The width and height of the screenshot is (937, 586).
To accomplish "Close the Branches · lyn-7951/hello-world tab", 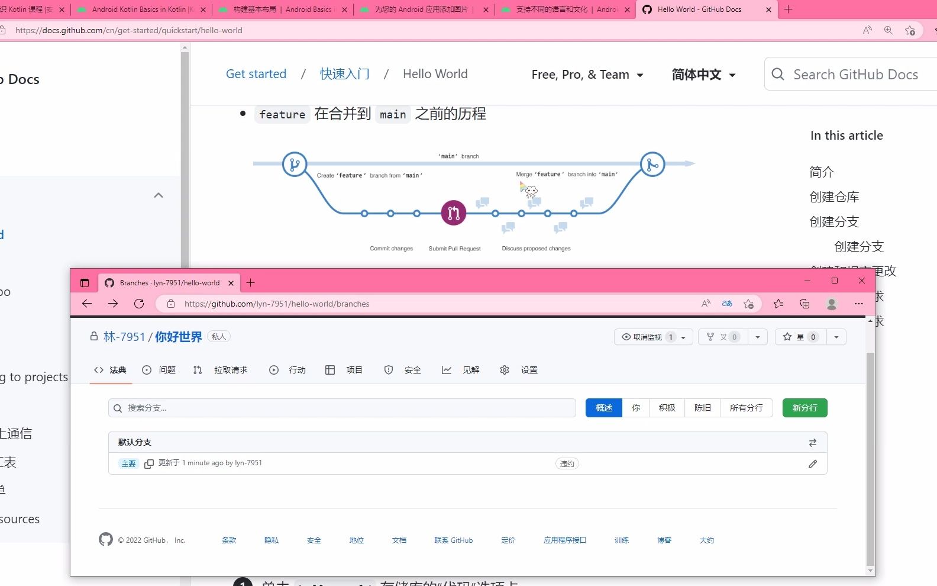I will point(231,283).
